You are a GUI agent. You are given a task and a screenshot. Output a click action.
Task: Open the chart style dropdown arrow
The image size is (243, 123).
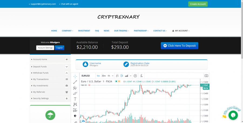coord(131,76)
